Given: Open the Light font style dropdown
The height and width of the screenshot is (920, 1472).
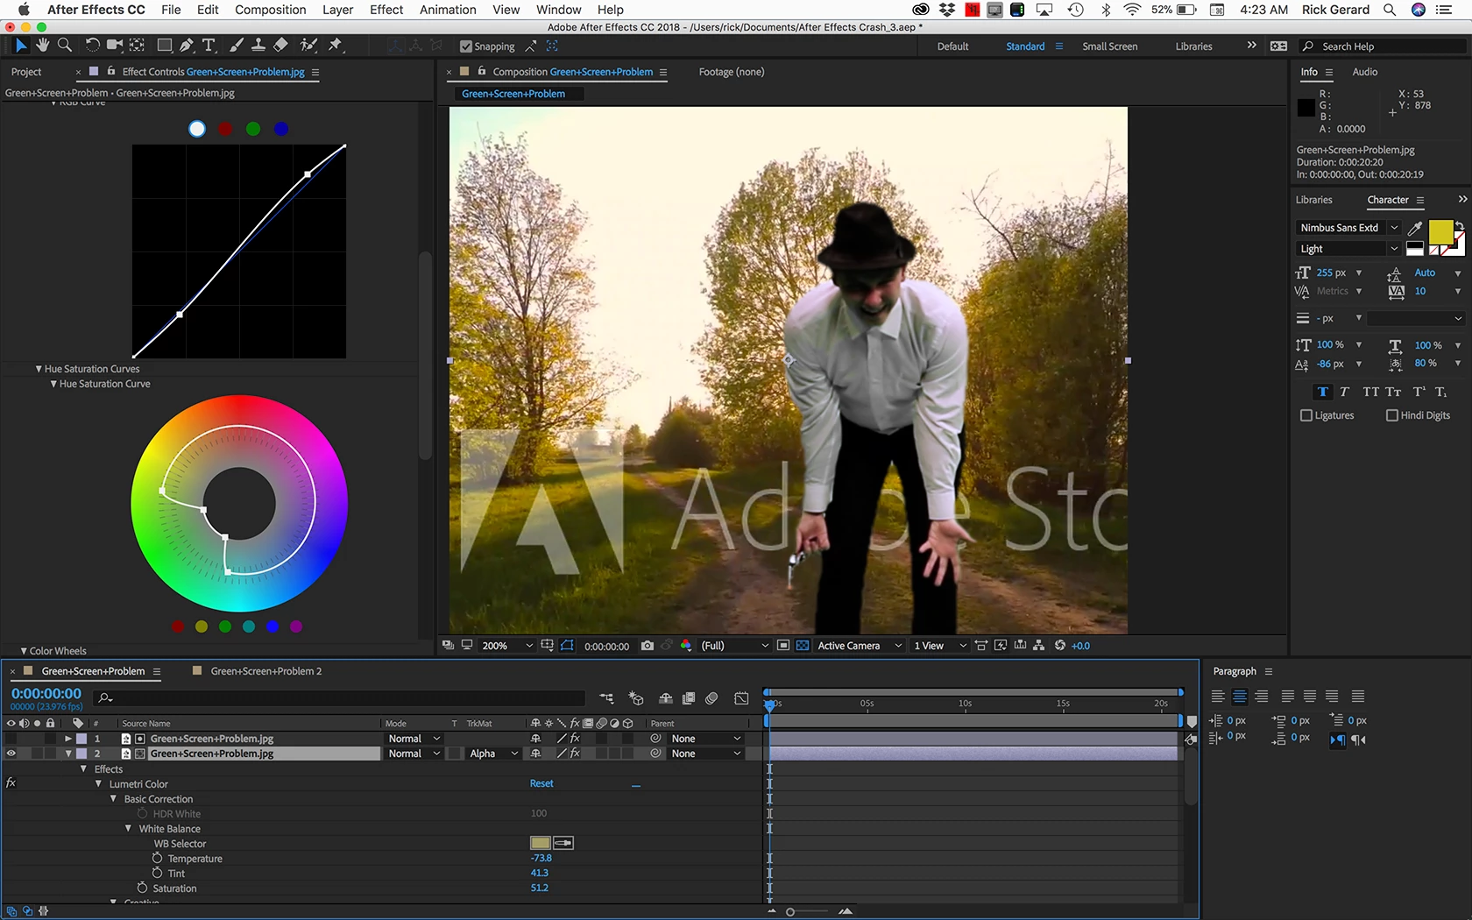Looking at the screenshot, I should [1348, 249].
